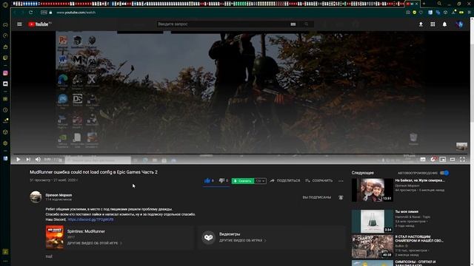Open Twitch in the browser sidebar

5,58
